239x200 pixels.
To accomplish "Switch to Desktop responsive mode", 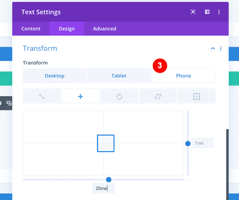I will (x=54, y=76).
